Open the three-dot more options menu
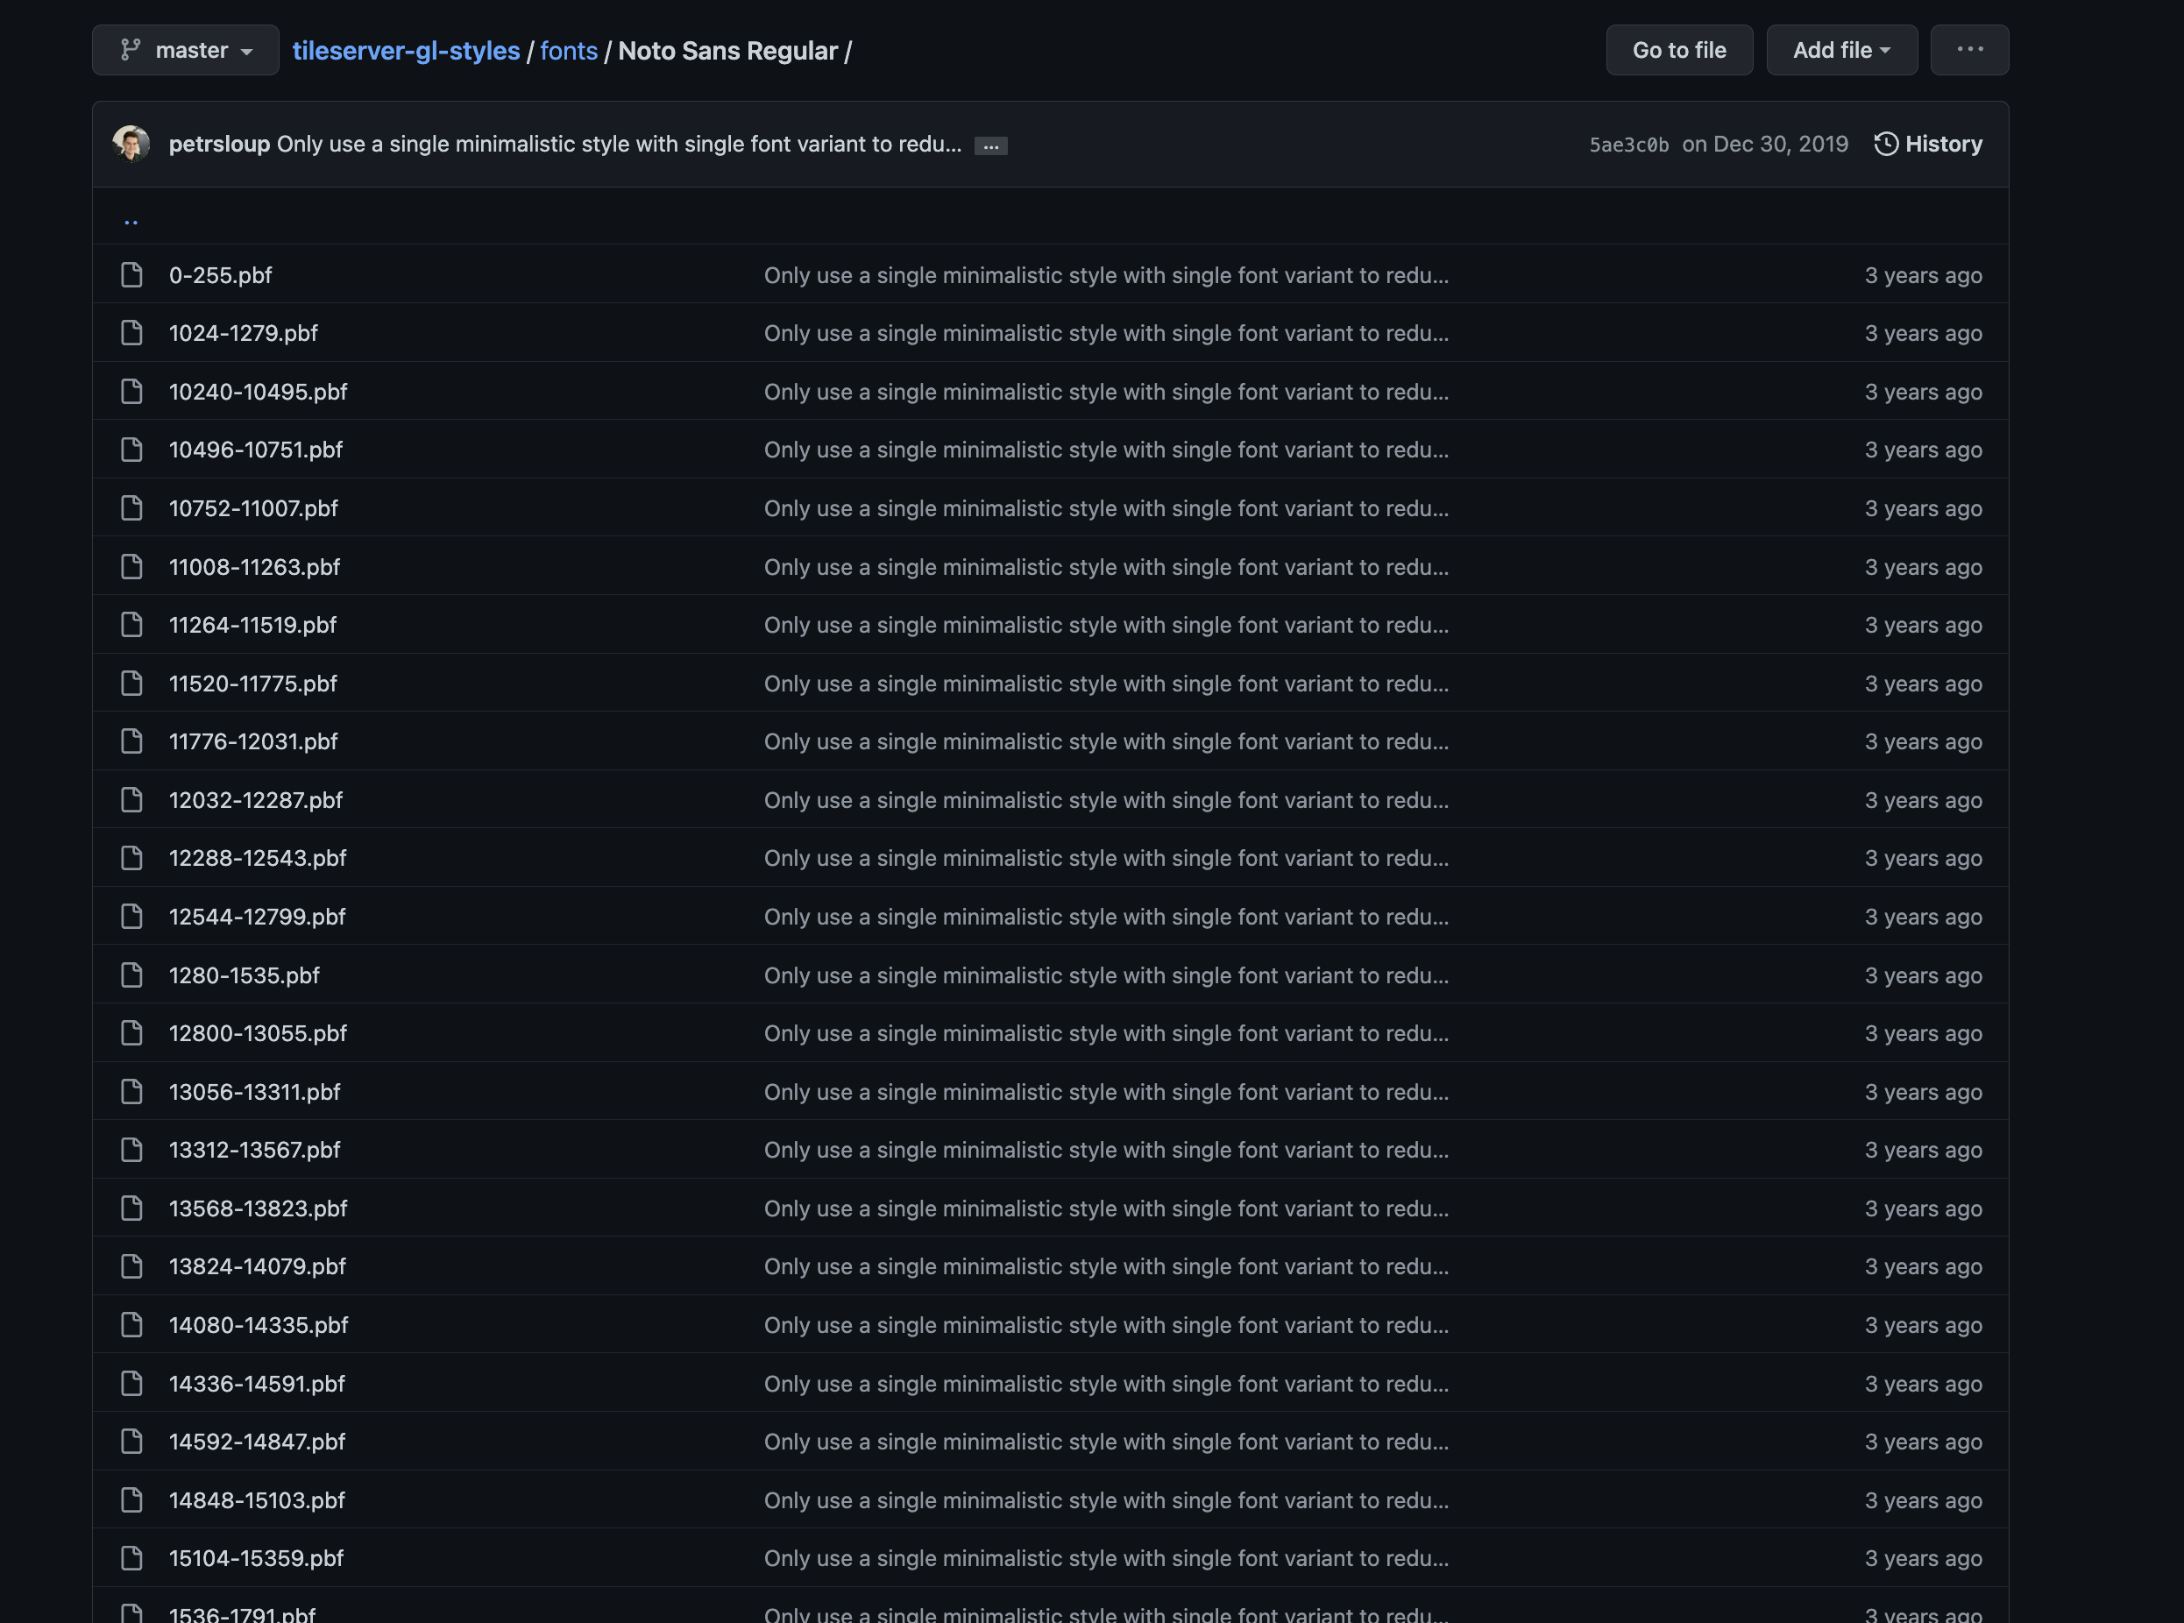Screen dimensions: 2184x1623 1968,50
